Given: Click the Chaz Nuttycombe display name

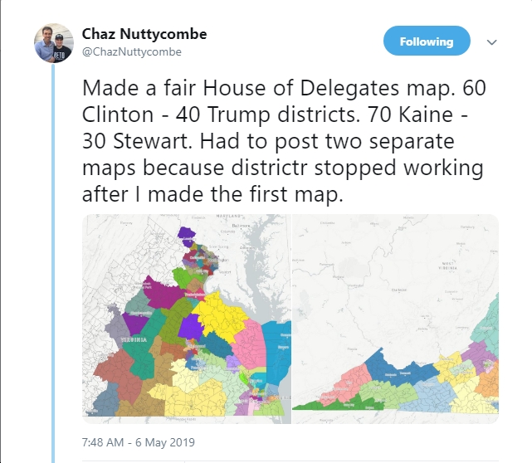Looking at the screenshot, I should point(144,34).
